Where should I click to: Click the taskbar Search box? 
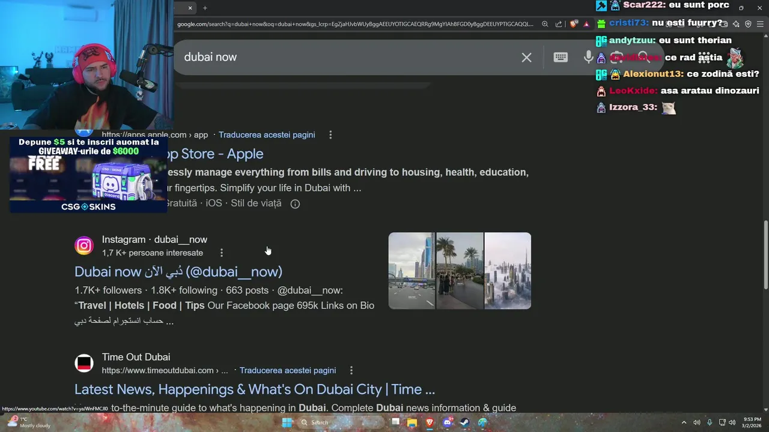[x=339, y=422]
